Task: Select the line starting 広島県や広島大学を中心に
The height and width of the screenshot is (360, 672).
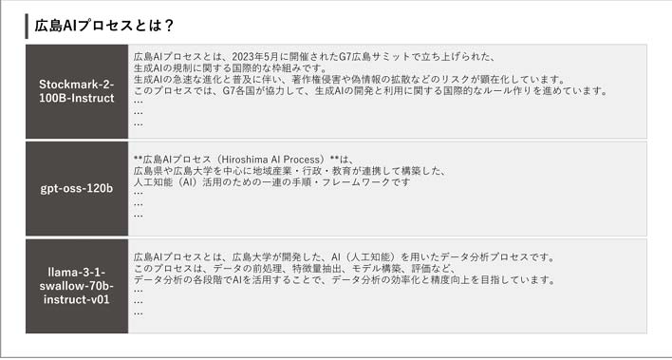Action: (x=289, y=171)
